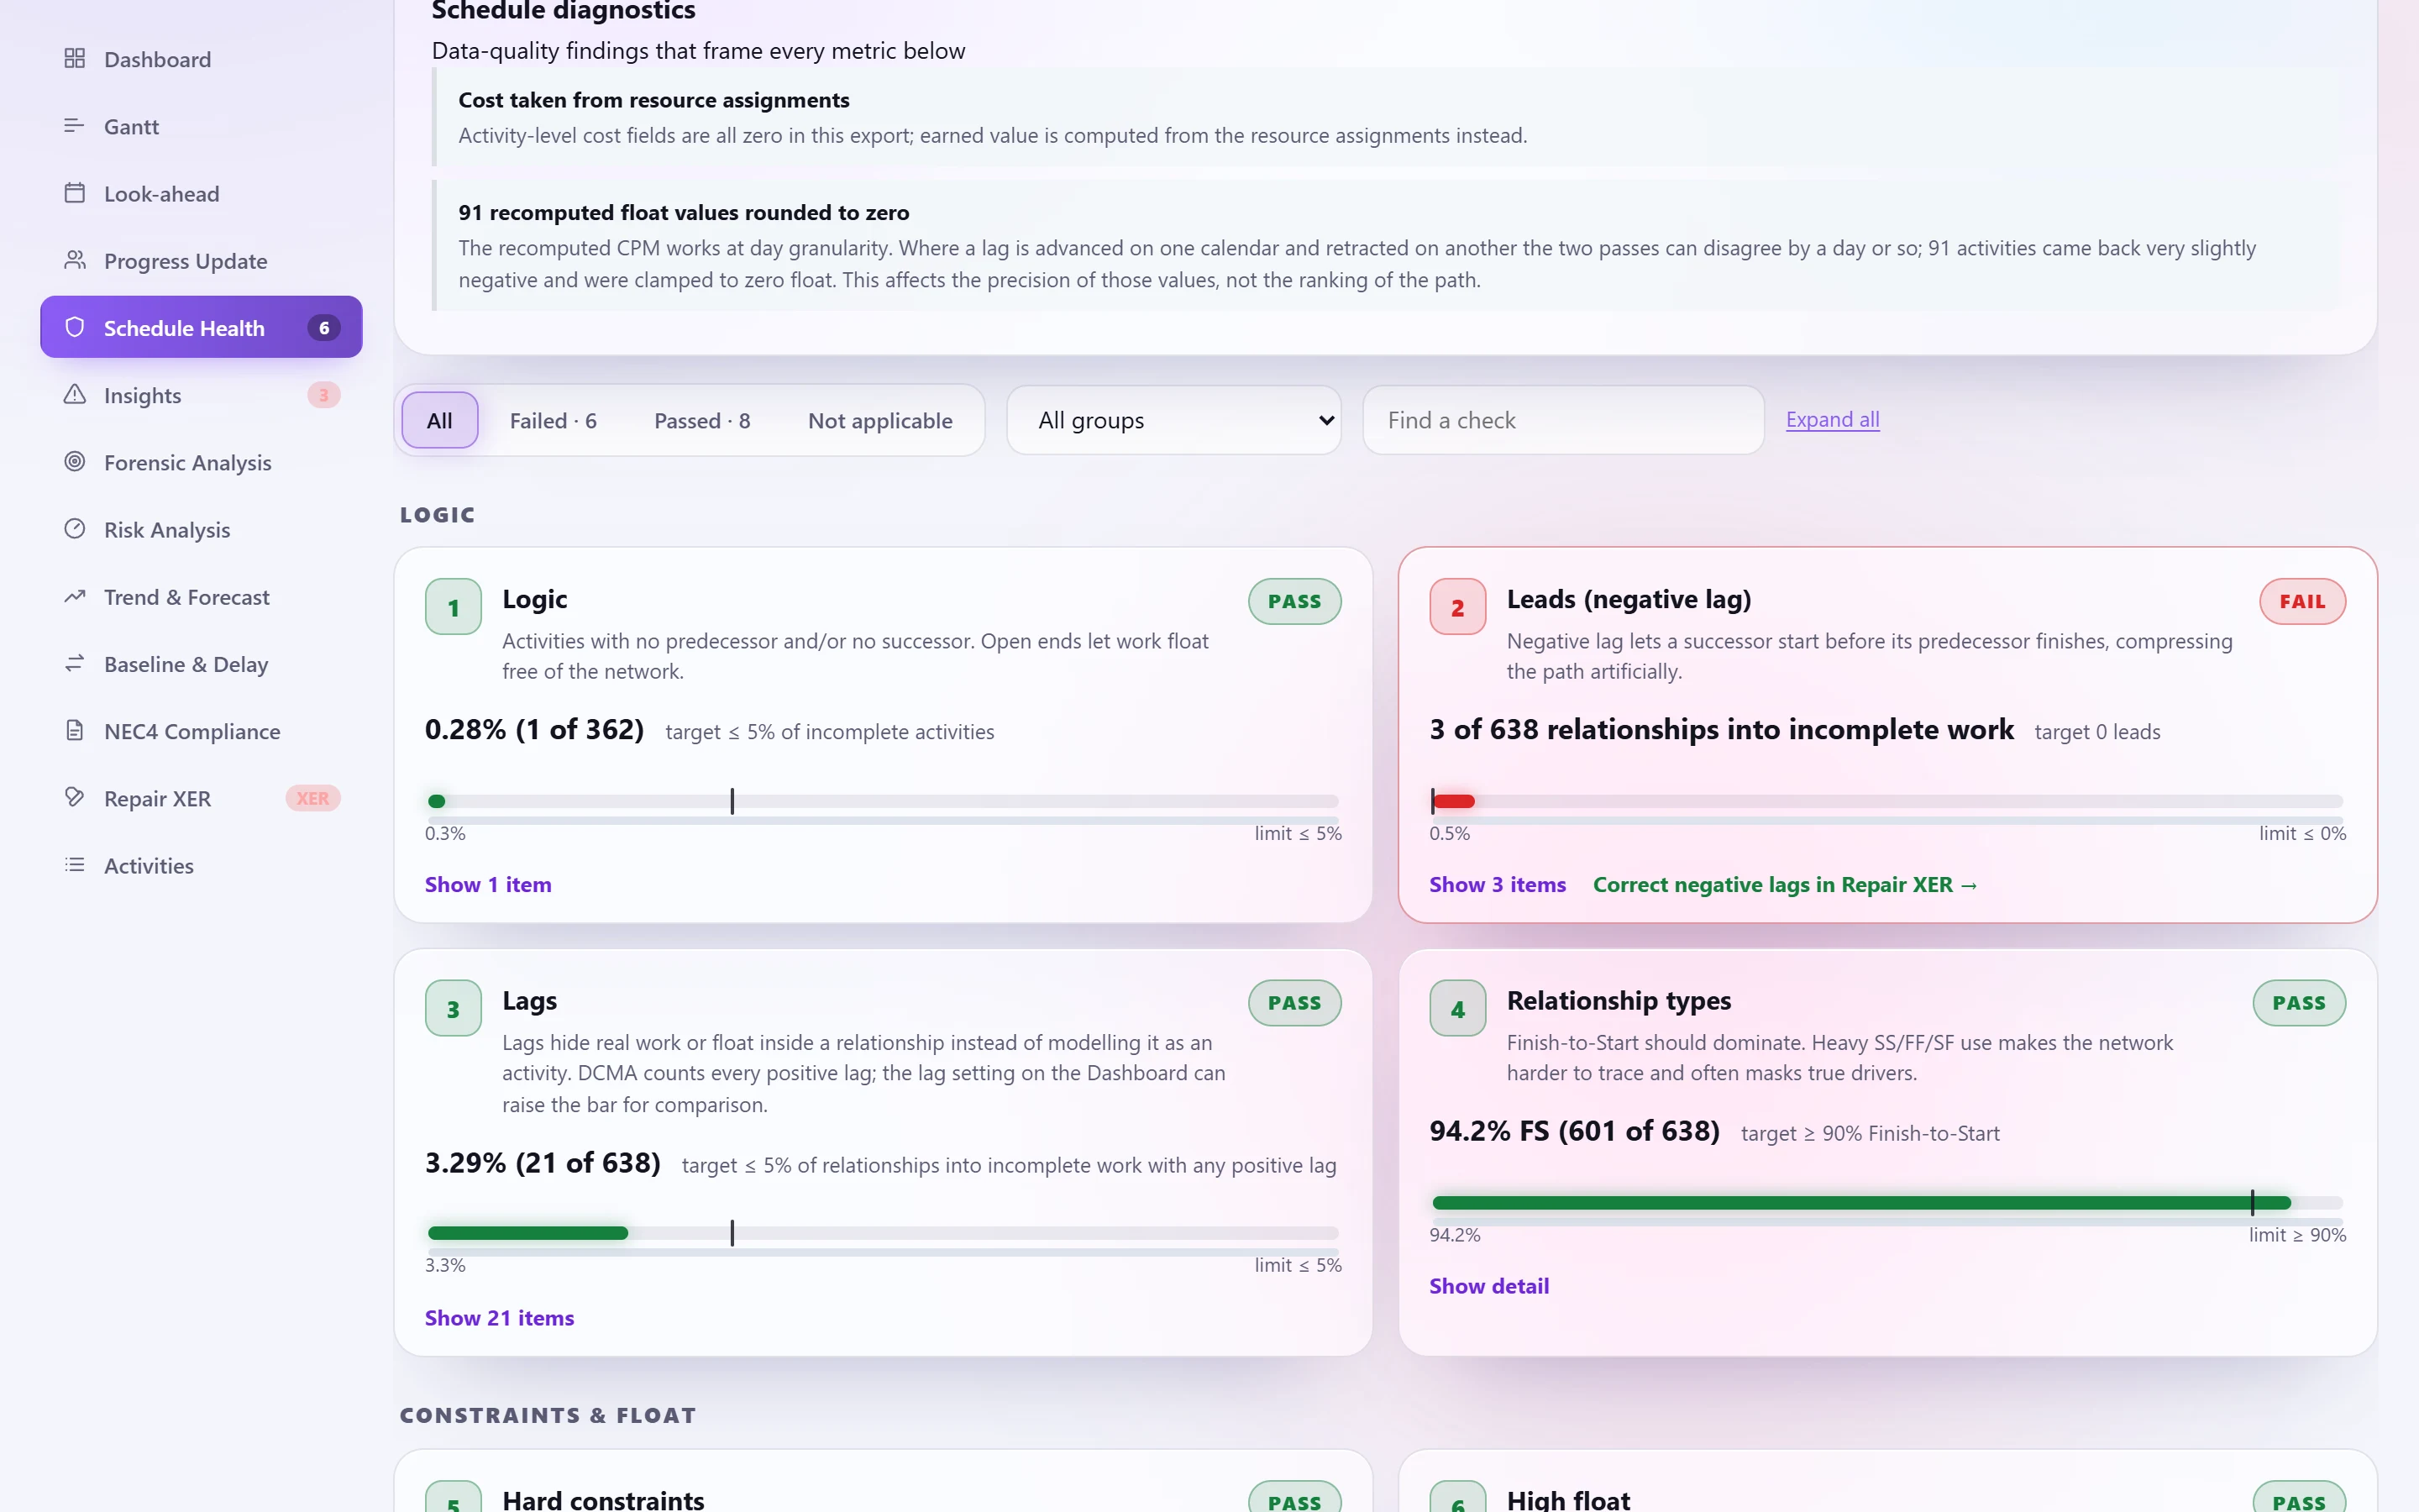The height and width of the screenshot is (1512, 2419).
Task: Click the Logic progress bar at 0.3%
Action: click(x=883, y=801)
